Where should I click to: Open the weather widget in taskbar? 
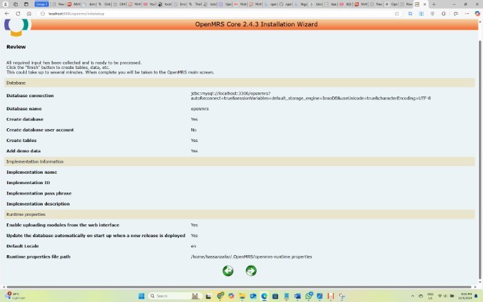[x=15, y=296]
